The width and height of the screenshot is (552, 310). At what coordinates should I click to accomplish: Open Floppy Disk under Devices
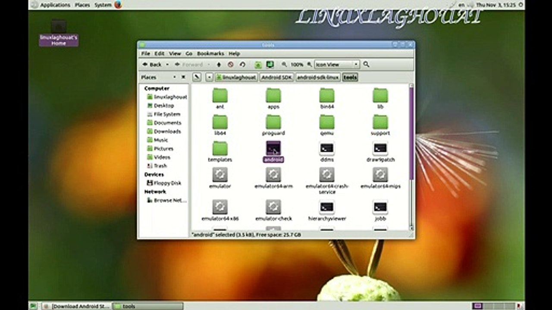164,183
